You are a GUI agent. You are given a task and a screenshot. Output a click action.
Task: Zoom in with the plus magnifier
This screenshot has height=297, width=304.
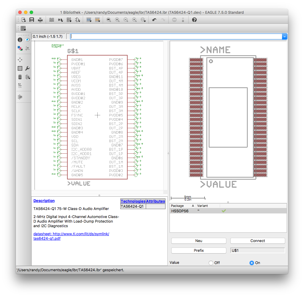[117, 20]
